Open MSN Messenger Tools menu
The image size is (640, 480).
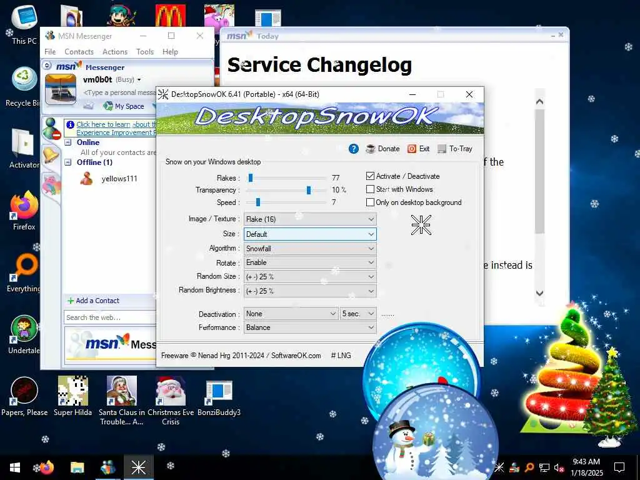[x=145, y=52]
